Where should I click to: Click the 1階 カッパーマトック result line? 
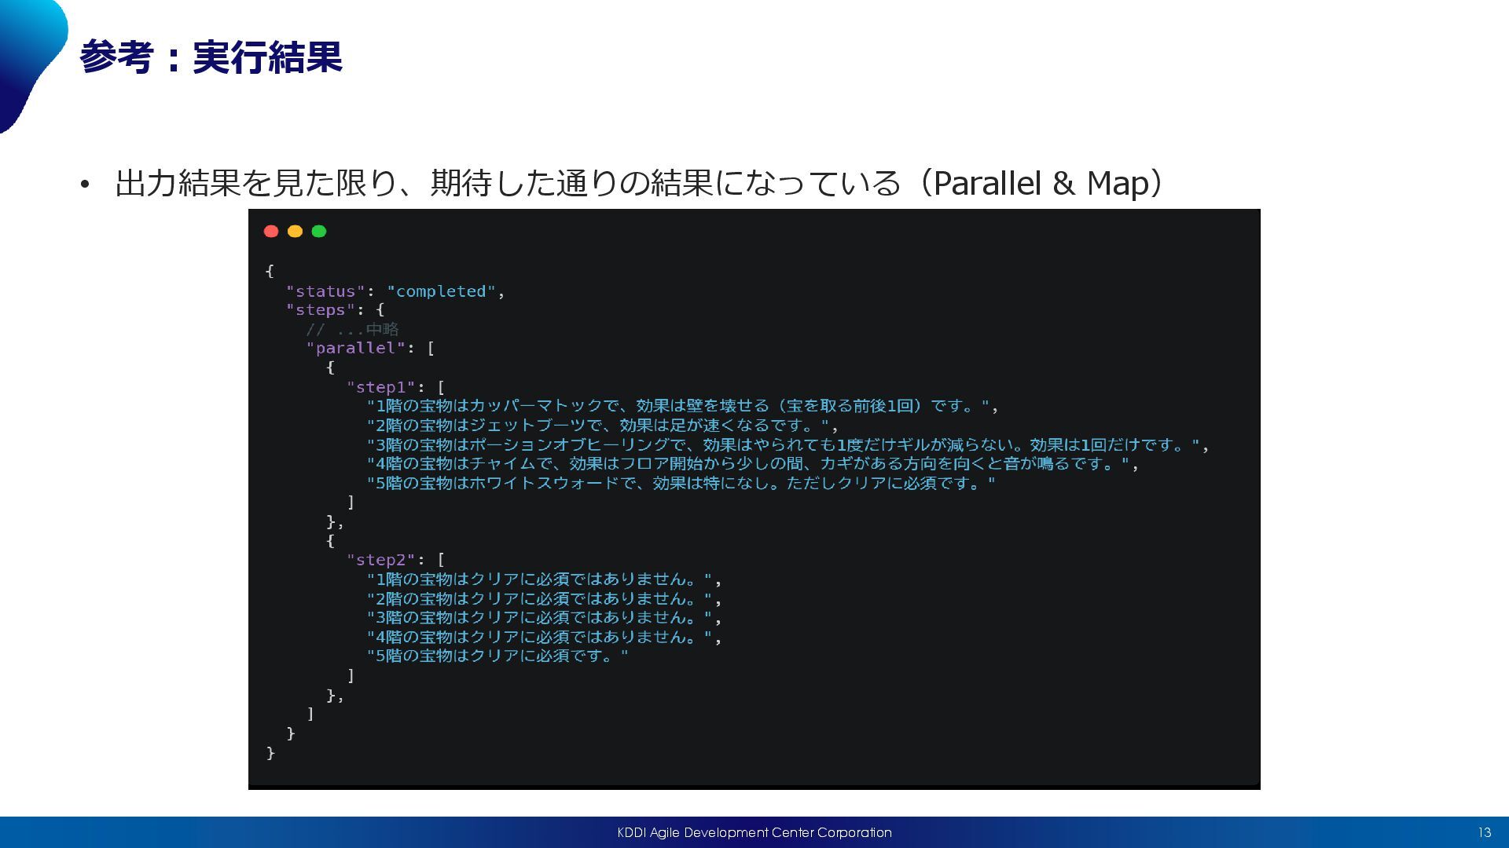click(x=680, y=406)
